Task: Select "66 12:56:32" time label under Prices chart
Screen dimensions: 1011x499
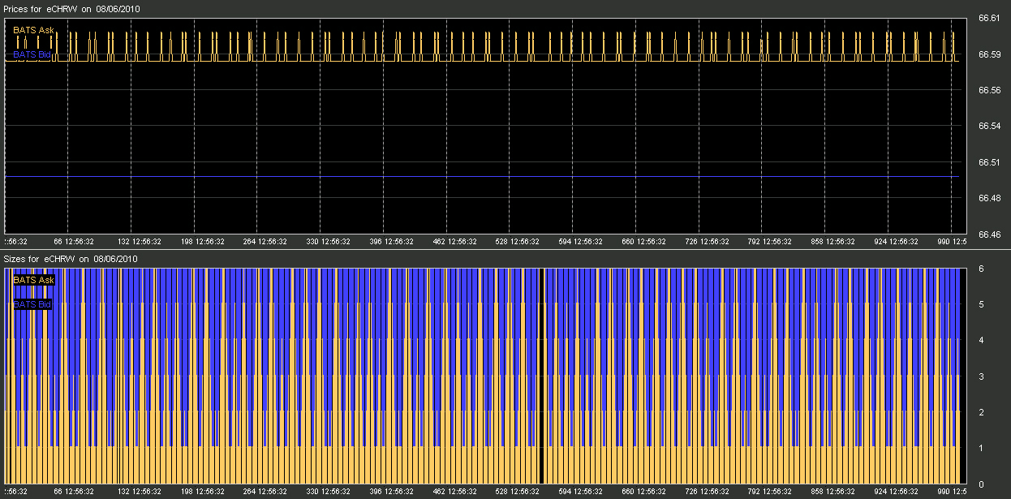Action: click(x=74, y=242)
